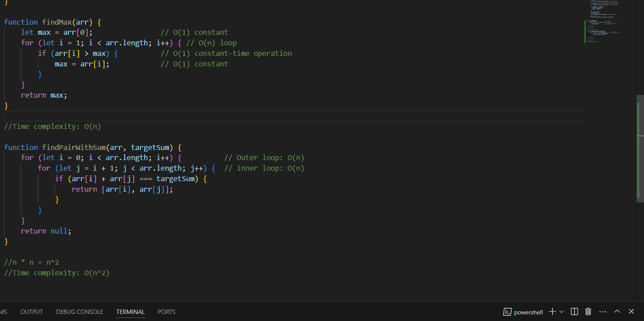The height and width of the screenshot is (321, 644).
Task: Show the PORTS tab
Action: [x=166, y=312]
